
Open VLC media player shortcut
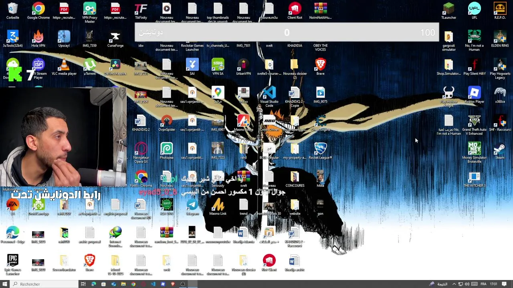[x=64, y=67]
